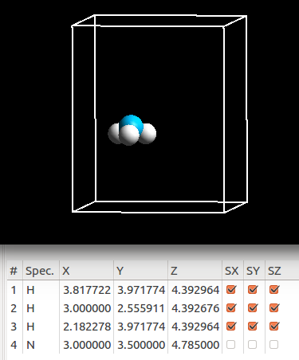Click the leftmost white hydrogen atom
The height and width of the screenshot is (360, 299).
114,134
